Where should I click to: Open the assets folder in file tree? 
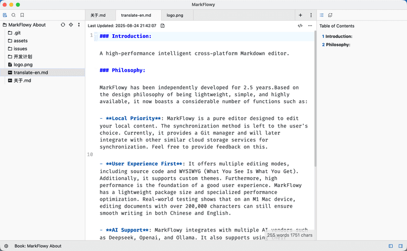pos(21,41)
